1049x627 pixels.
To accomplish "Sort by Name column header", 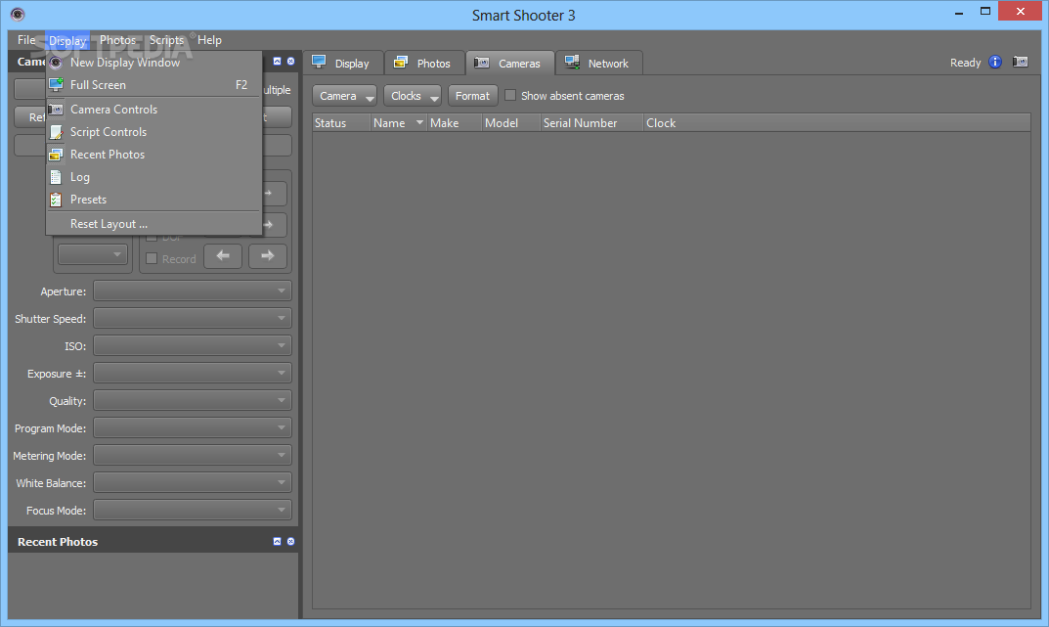I will [x=399, y=123].
